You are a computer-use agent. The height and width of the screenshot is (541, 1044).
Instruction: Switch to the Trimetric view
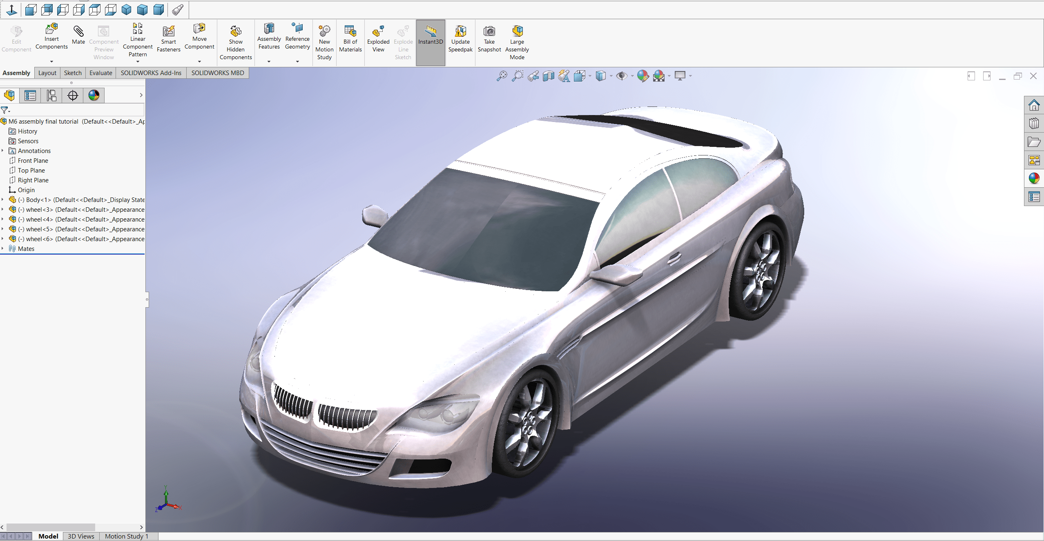[143, 9]
